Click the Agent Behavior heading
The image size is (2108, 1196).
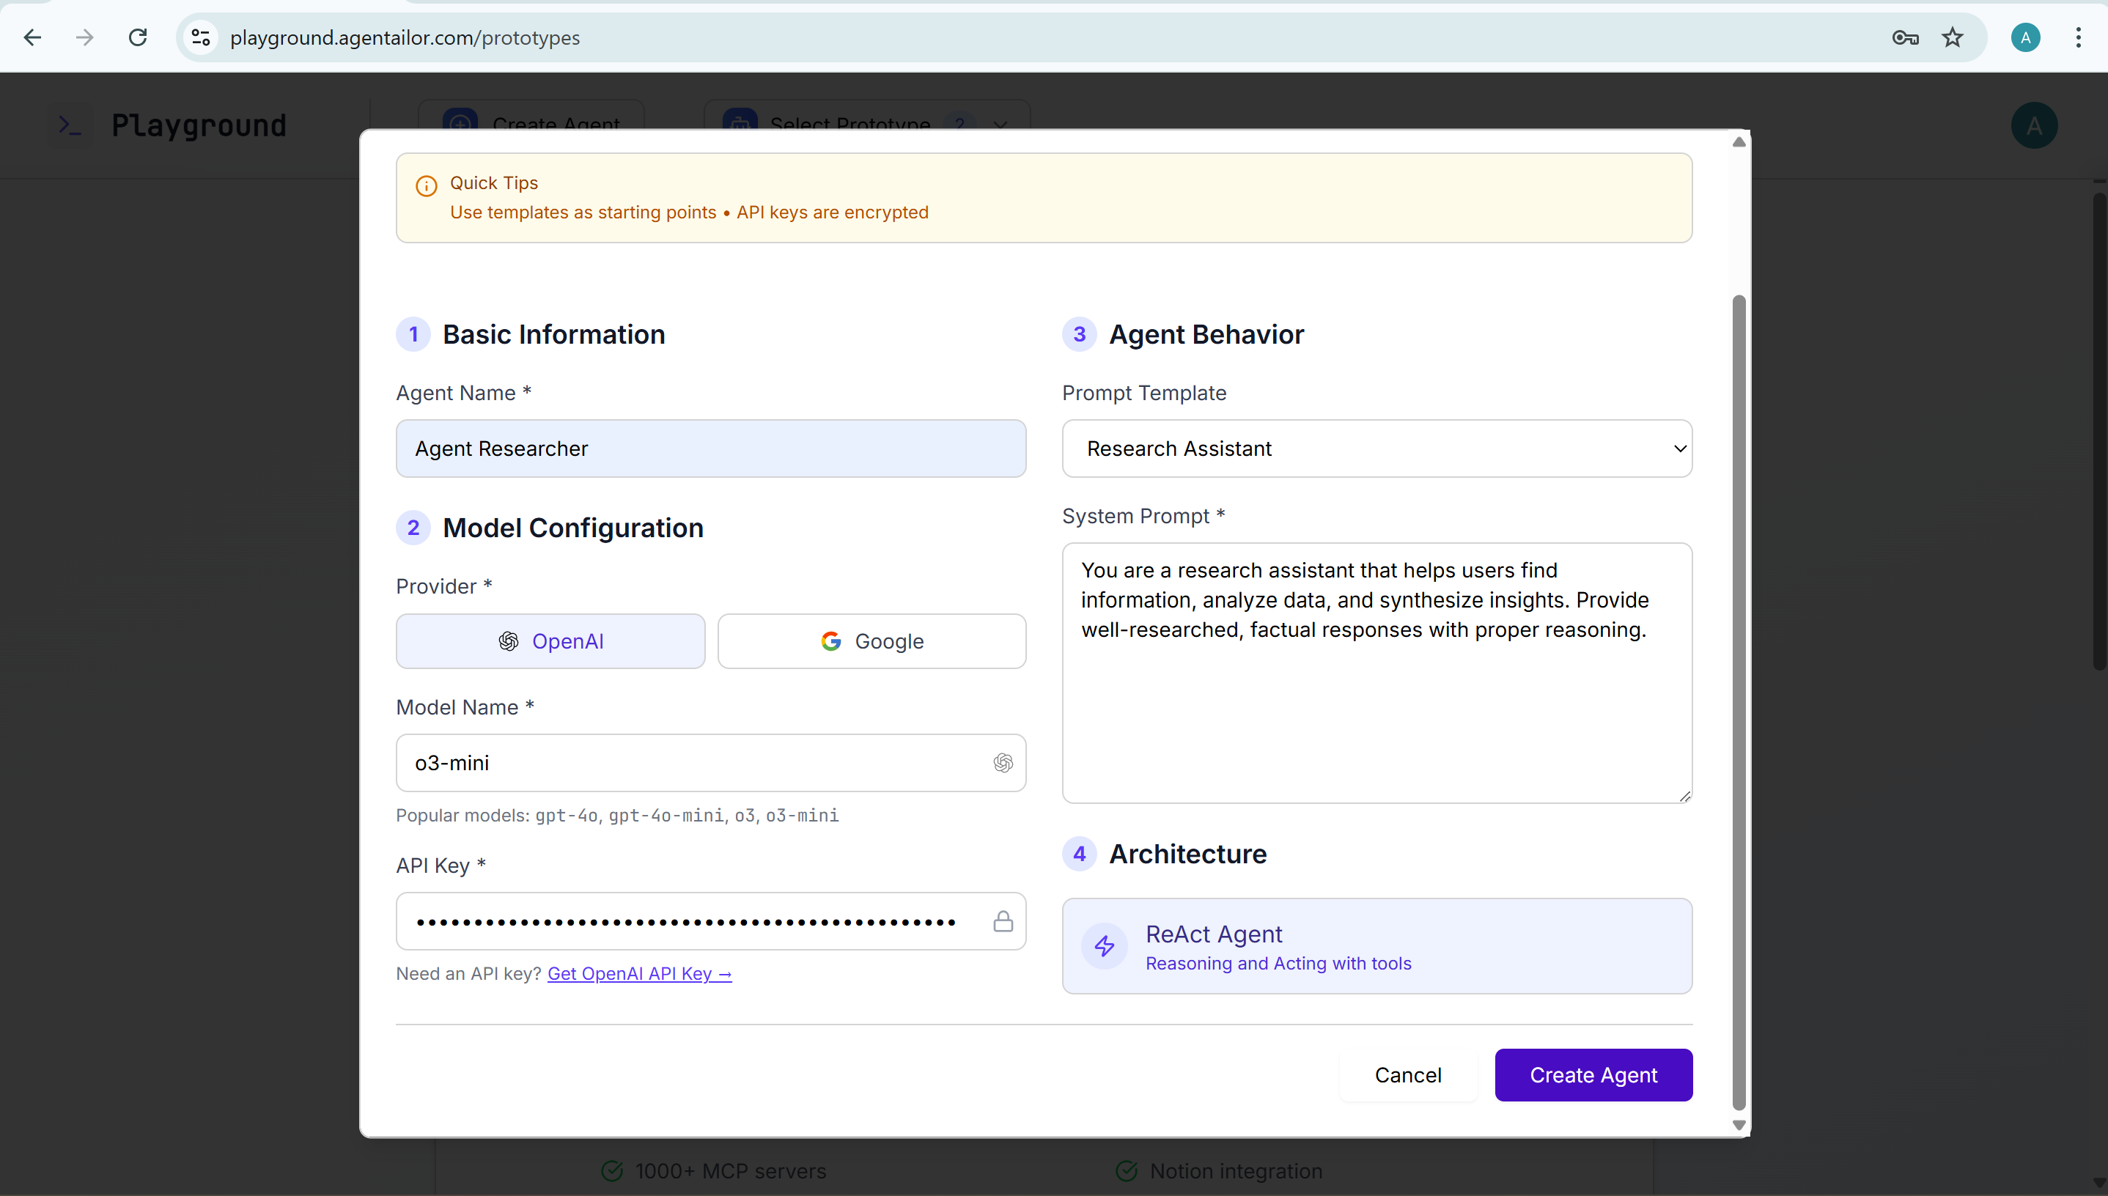tap(1206, 334)
